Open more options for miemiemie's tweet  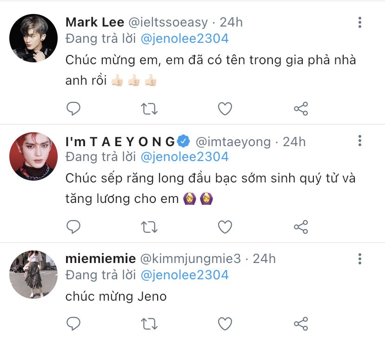(360, 259)
